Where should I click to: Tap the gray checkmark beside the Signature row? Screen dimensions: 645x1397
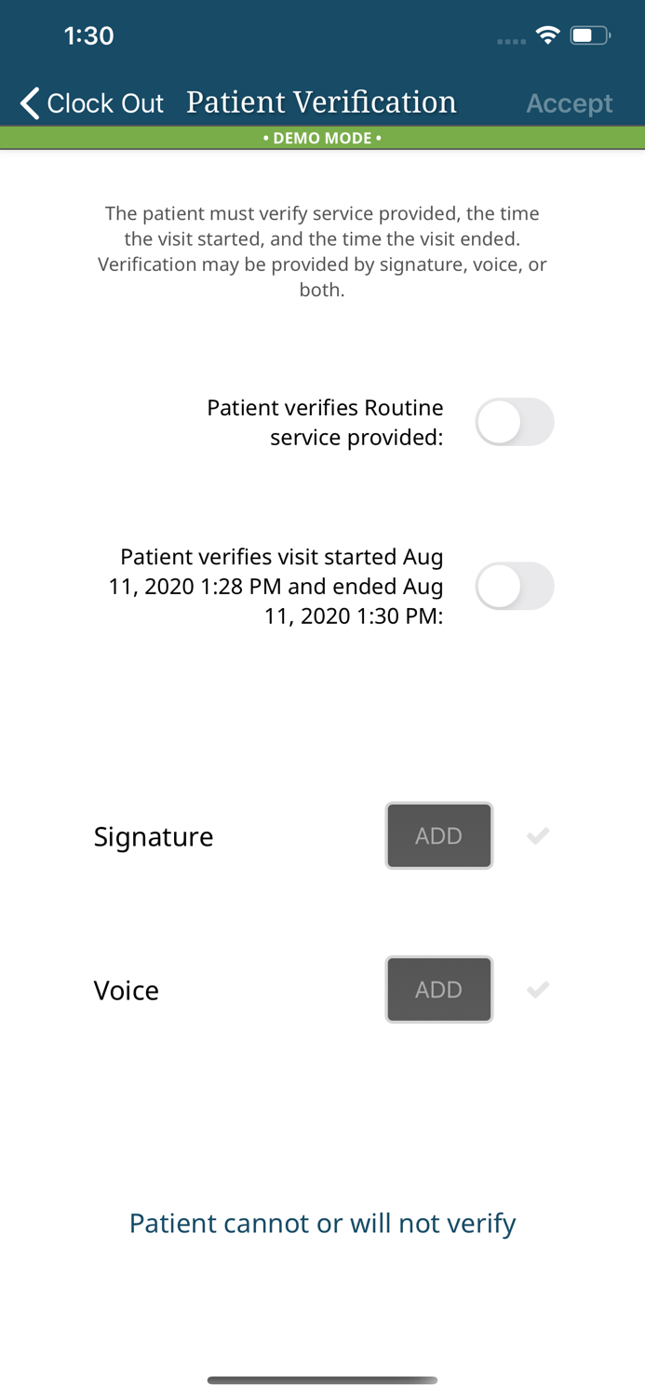[539, 835]
